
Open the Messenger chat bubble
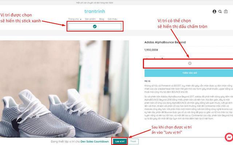229,137
